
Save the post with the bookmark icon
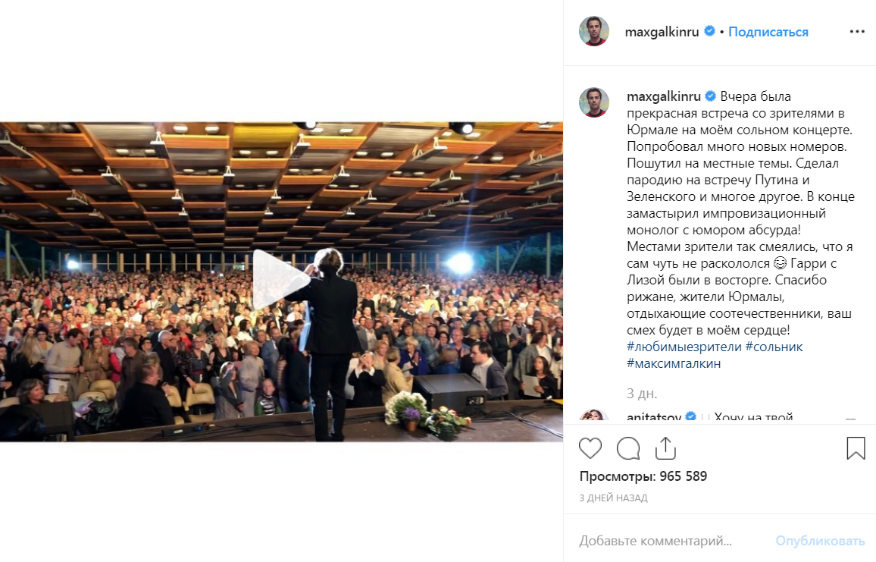coord(856,448)
